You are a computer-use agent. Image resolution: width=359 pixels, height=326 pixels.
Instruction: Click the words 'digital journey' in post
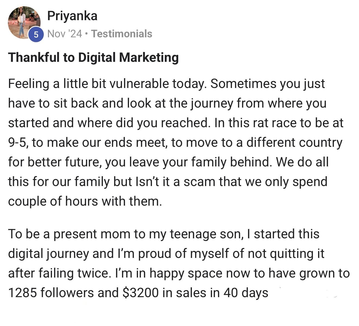[48, 254]
